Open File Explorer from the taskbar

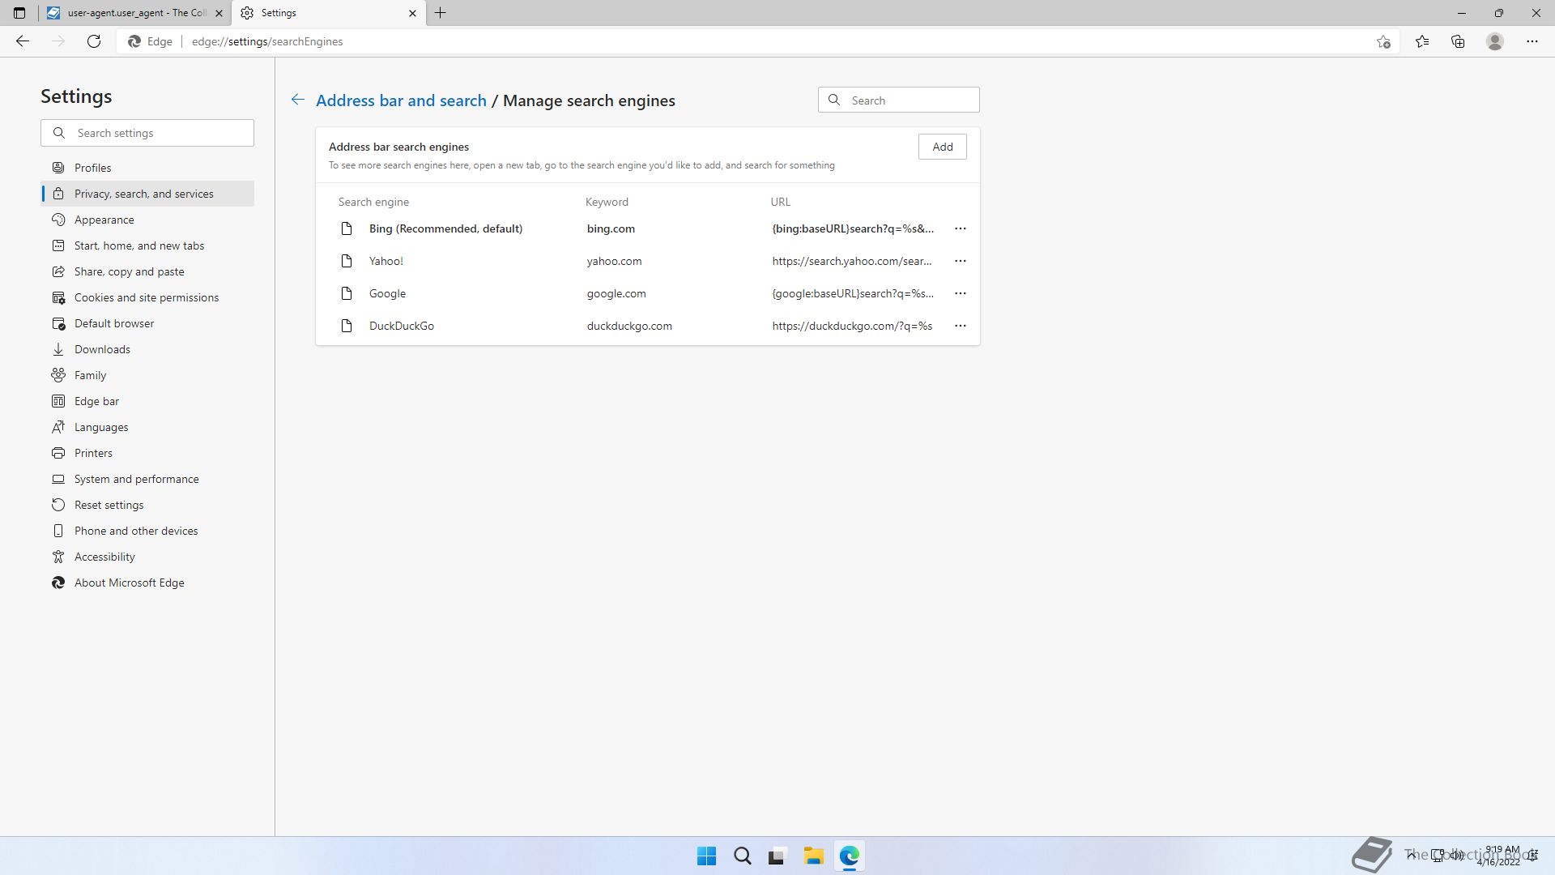(813, 856)
